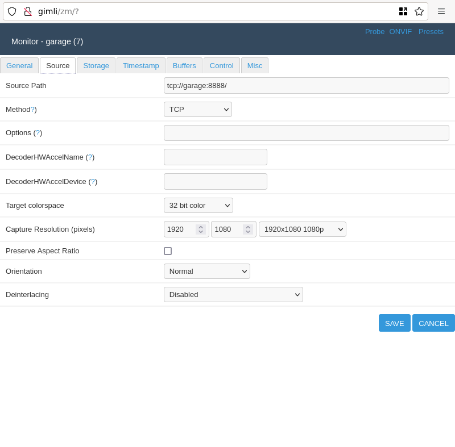455x447 pixels.
Task: Click the shield tracking protection icon
Action: click(x=12, y=11)
